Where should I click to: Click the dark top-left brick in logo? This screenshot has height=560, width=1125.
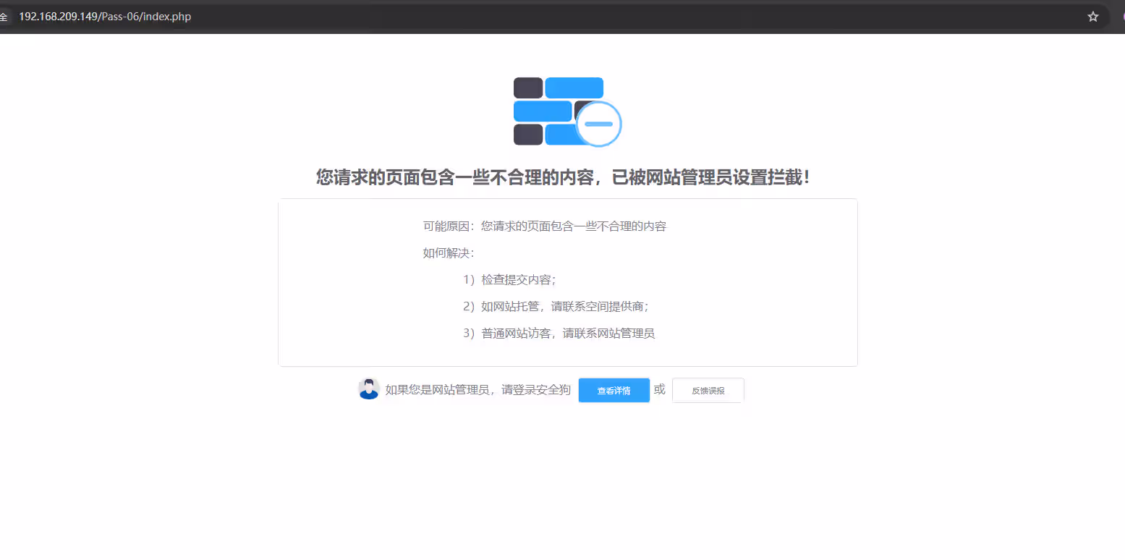pos(528,88)
